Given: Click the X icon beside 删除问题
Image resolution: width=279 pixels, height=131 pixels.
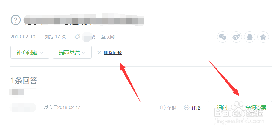Looking at the screenshot, I should (x=99, y=52).
